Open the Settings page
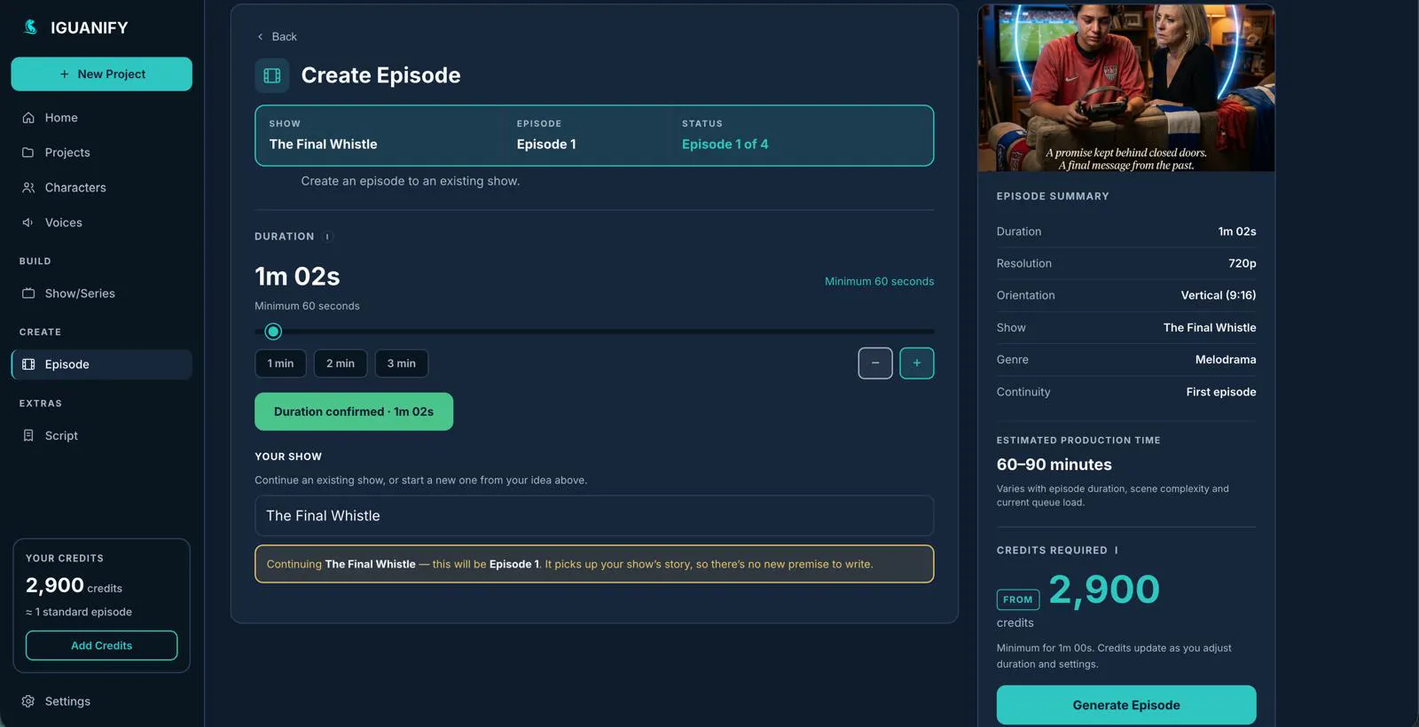The height and width of the screenshot is (727, 1419). (x=101, y=701)
